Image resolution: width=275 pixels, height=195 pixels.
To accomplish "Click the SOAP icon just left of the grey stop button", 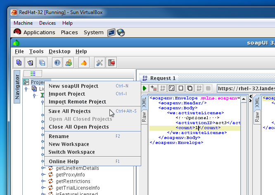I will (x=199, y=88).
